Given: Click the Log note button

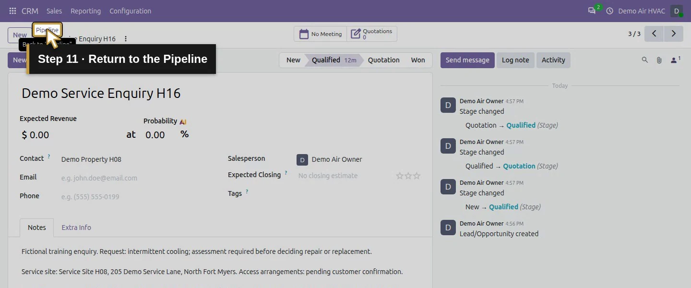Looking at the screenshot, I should [515, 60].
